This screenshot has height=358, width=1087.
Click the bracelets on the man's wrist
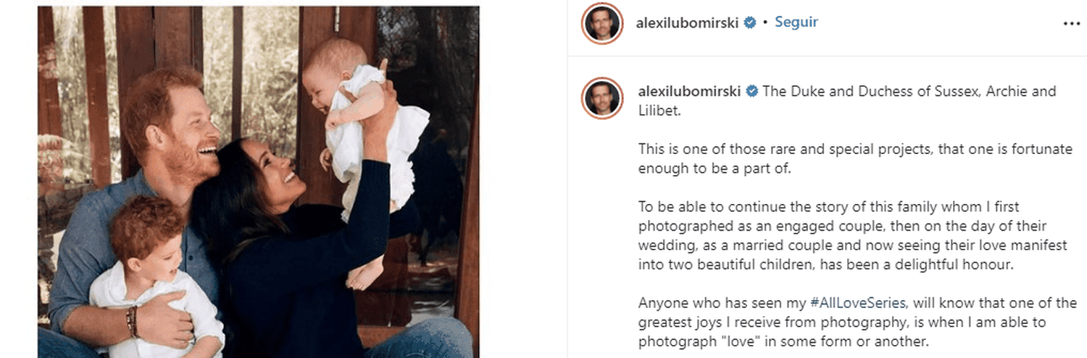tap(133, 321)
